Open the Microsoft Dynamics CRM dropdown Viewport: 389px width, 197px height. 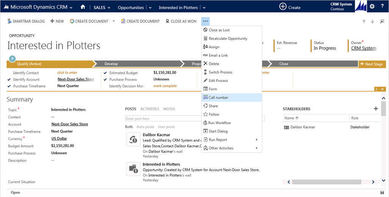coord(71,8)
